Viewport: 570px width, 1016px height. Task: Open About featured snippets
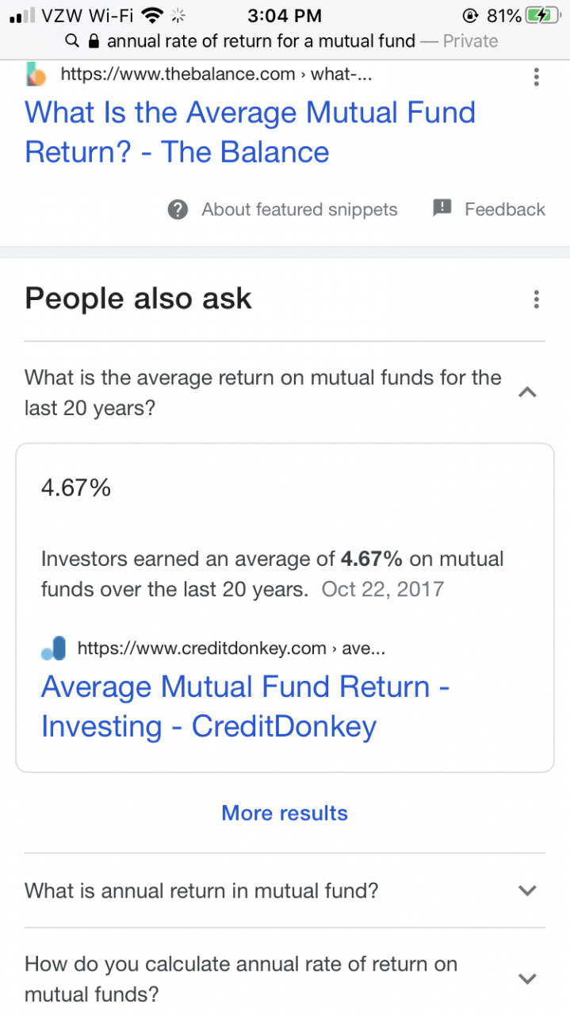300,210
